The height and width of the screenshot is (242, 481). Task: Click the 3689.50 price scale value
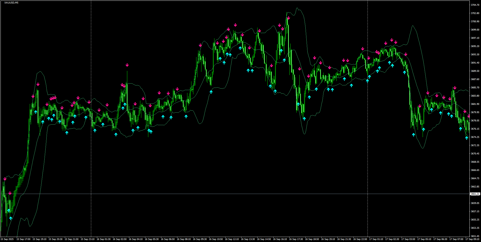[x=475, y=71]
